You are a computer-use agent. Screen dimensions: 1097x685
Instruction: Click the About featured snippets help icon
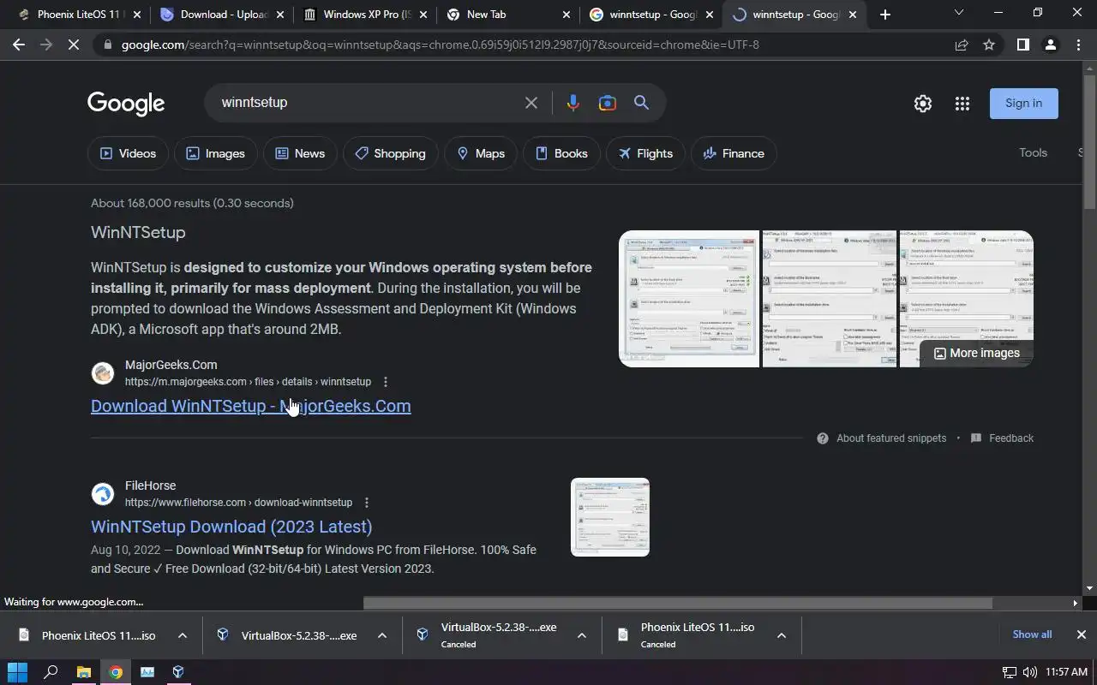823,438
